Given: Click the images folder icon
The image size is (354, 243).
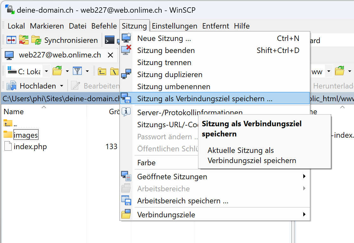Looking at the screenshot, I should click(x=8, y=134).
